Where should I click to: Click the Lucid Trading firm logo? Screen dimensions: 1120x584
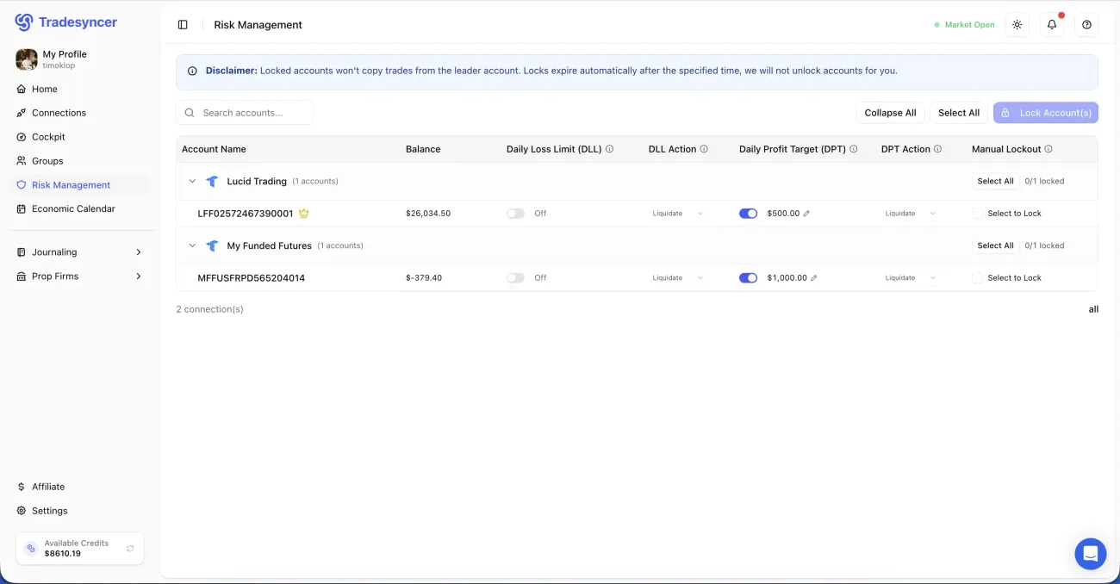212,182
